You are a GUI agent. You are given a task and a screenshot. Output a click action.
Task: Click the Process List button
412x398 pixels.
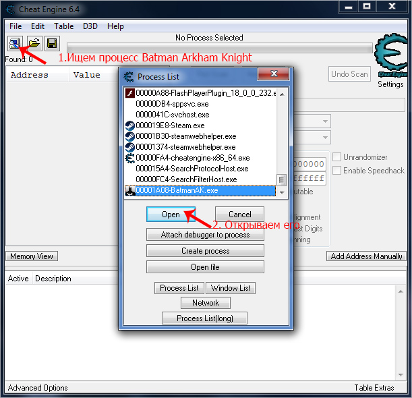(x=179, y=288)
